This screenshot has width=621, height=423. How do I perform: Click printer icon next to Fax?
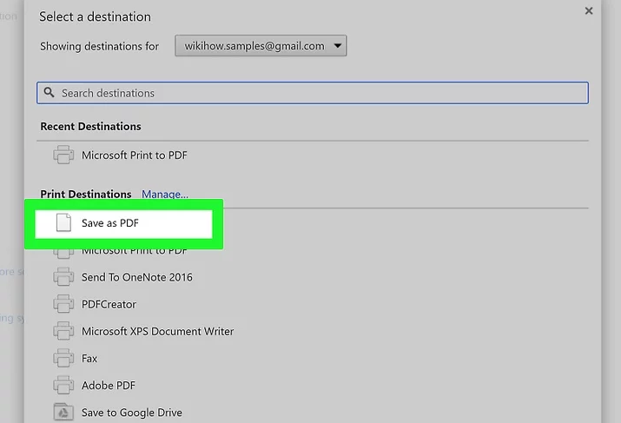coord(63,358)
